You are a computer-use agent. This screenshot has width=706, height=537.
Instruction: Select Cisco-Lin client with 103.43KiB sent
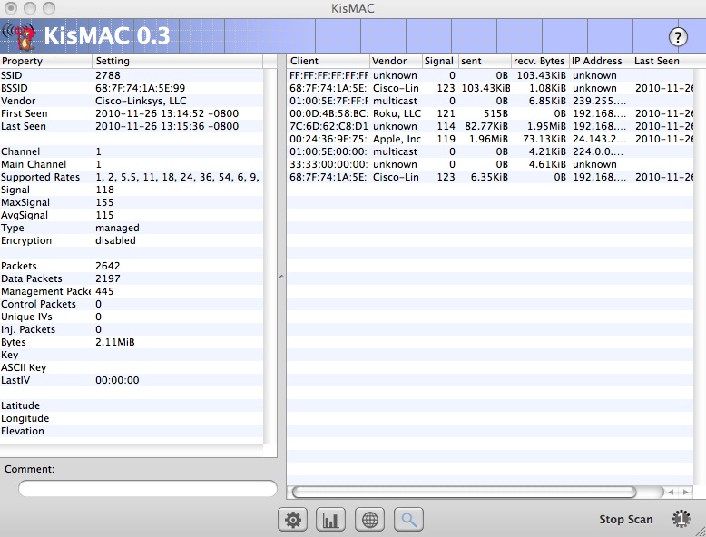coord(490,88)
